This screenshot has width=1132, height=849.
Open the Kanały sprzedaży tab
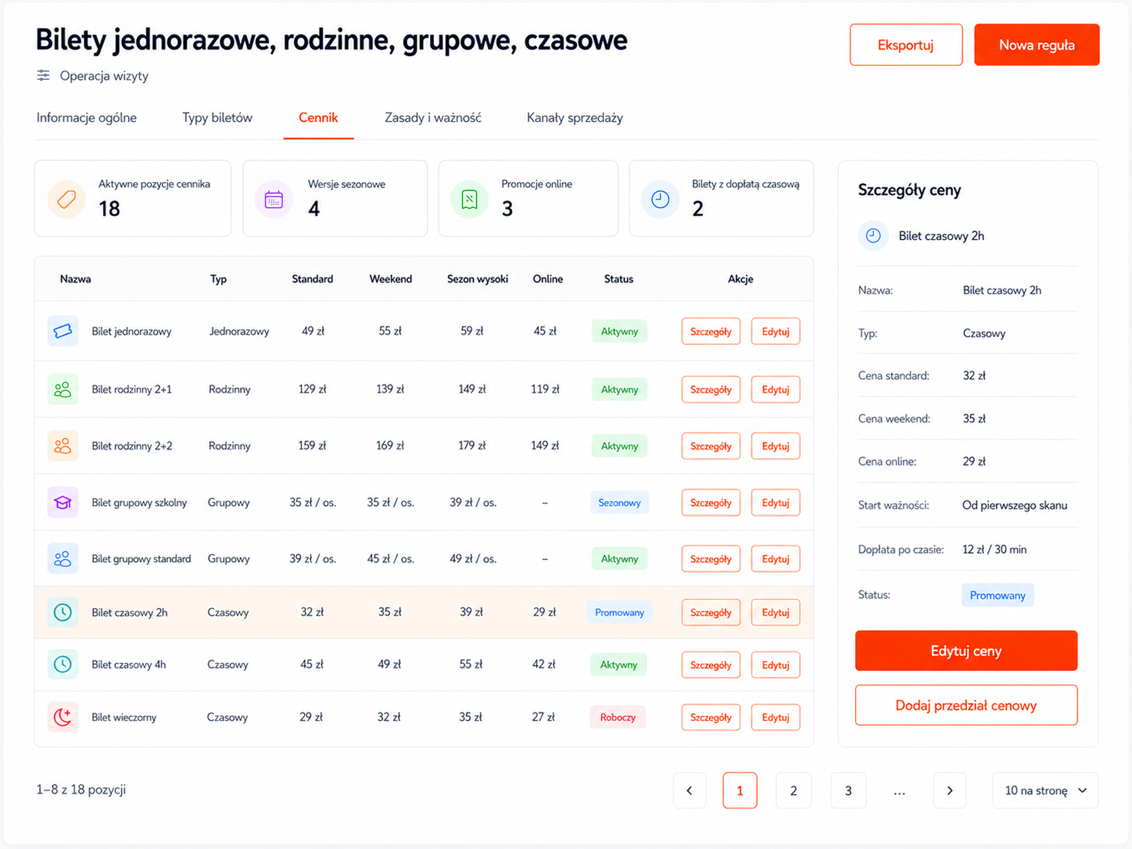575,118
